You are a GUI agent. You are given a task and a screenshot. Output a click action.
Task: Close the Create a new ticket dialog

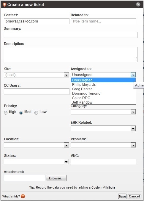pos(138,4)
